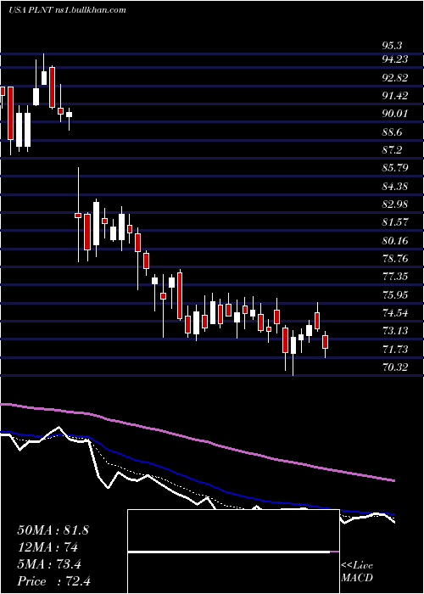Click the 88.6 price axis label

392,132
